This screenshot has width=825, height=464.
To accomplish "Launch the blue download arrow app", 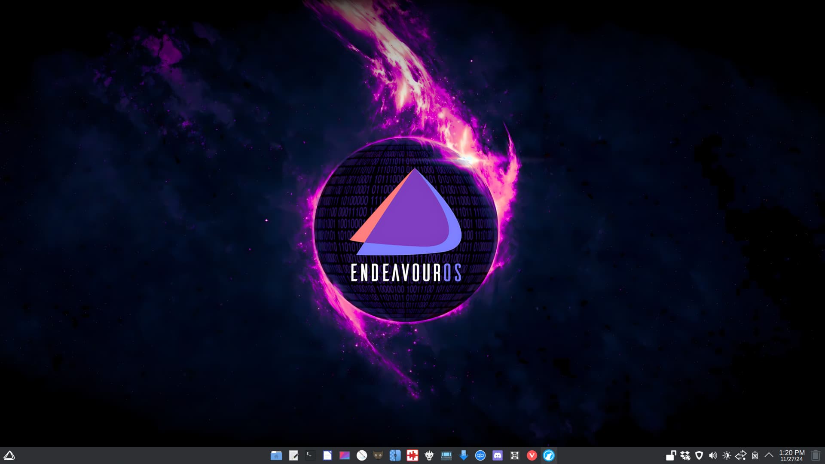I will [464, 455].
